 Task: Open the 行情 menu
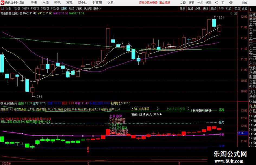coord(34,3)
